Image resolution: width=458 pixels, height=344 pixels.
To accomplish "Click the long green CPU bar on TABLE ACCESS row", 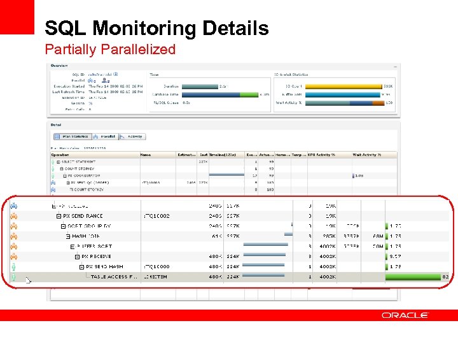I will (x=413, y=277).
